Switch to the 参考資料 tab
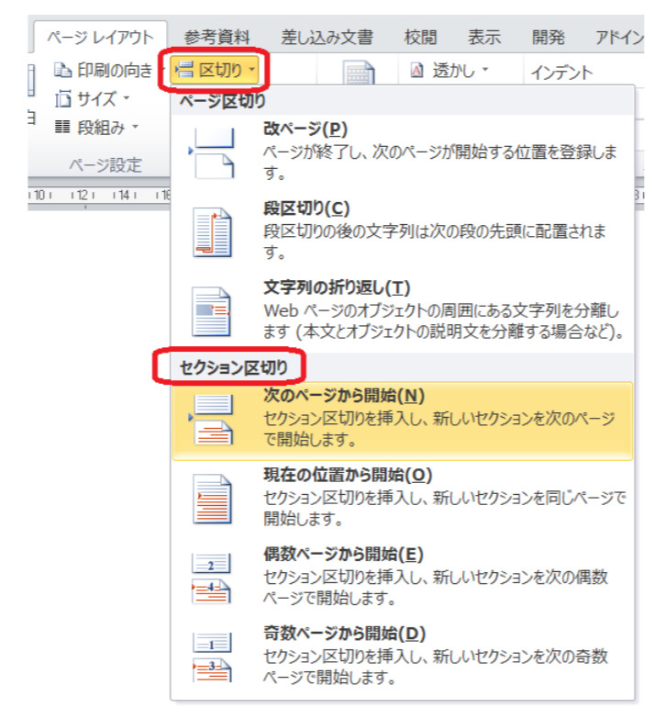 tap(216, 38)
